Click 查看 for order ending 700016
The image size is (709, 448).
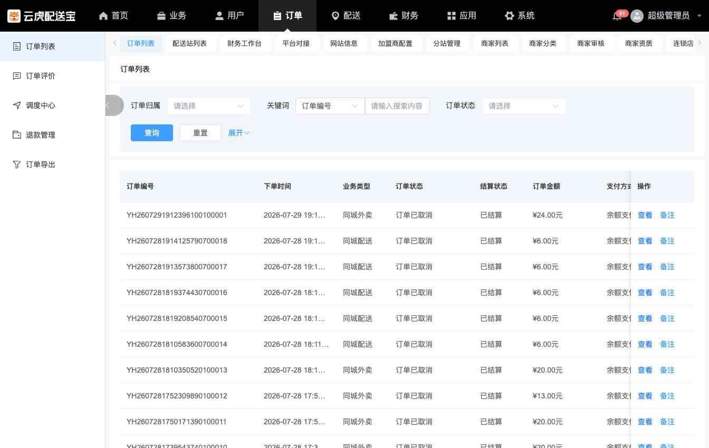[645, 293]
